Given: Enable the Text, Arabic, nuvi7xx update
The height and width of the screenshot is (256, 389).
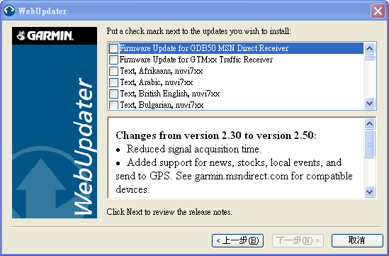Looking at the screenshot, I should [113, 82].
